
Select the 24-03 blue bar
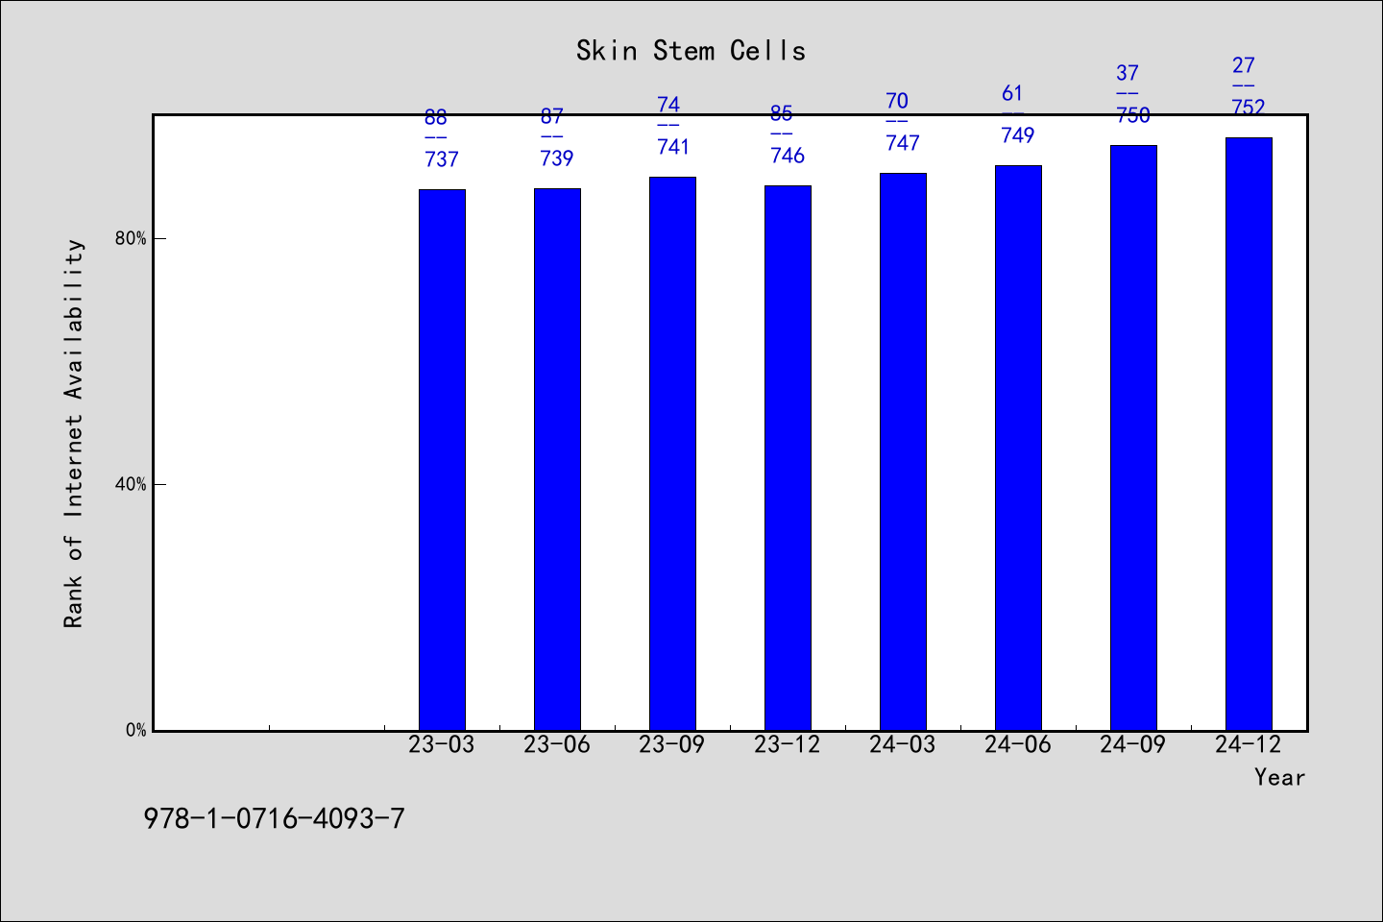click(903, 451)
